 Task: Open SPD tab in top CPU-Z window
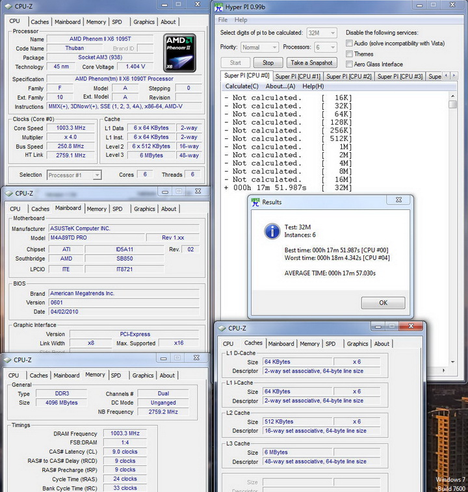pos(117,22)
